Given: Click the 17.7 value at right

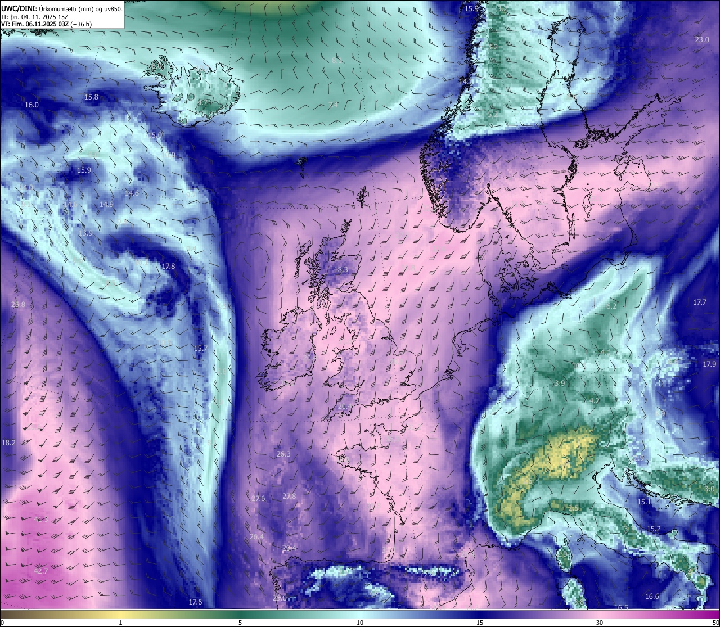Looking at the screenshot, I should 700,303.
